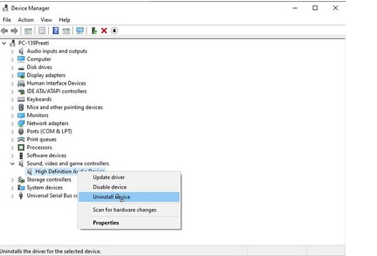Open Properties from the context menu
The height and width of the screenshot is (256, 377).
(x=129, y=223)
